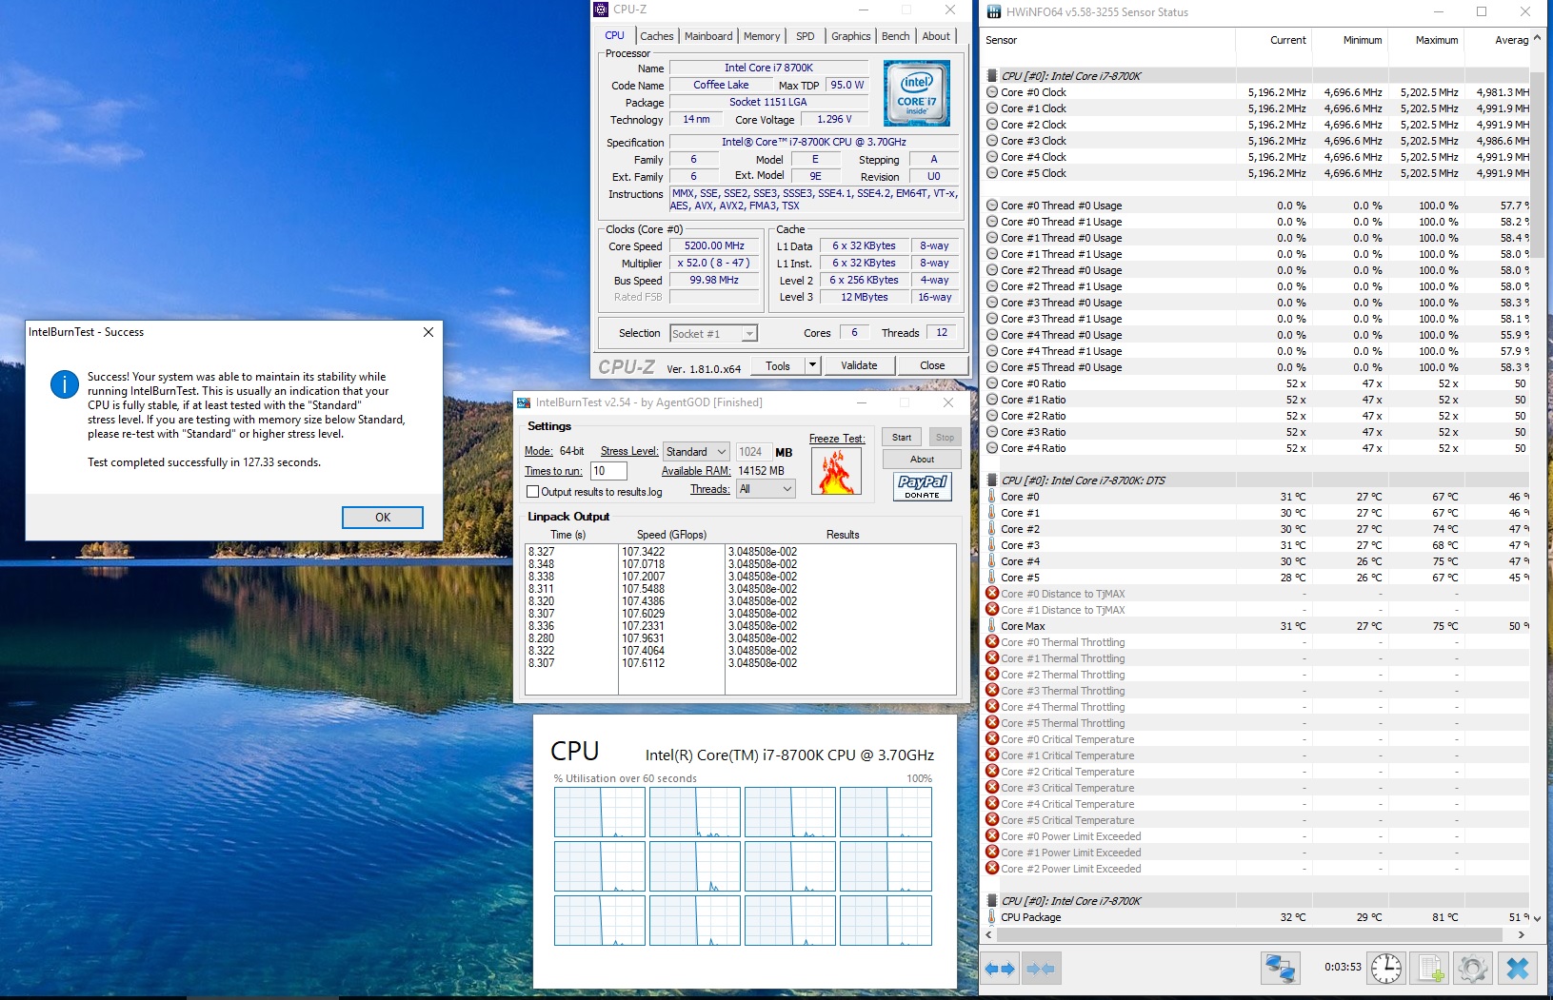Click the Sensor column header in HWiNFO
This screenshot has width=1553, height=1000.
click(x=1108, y=40)
